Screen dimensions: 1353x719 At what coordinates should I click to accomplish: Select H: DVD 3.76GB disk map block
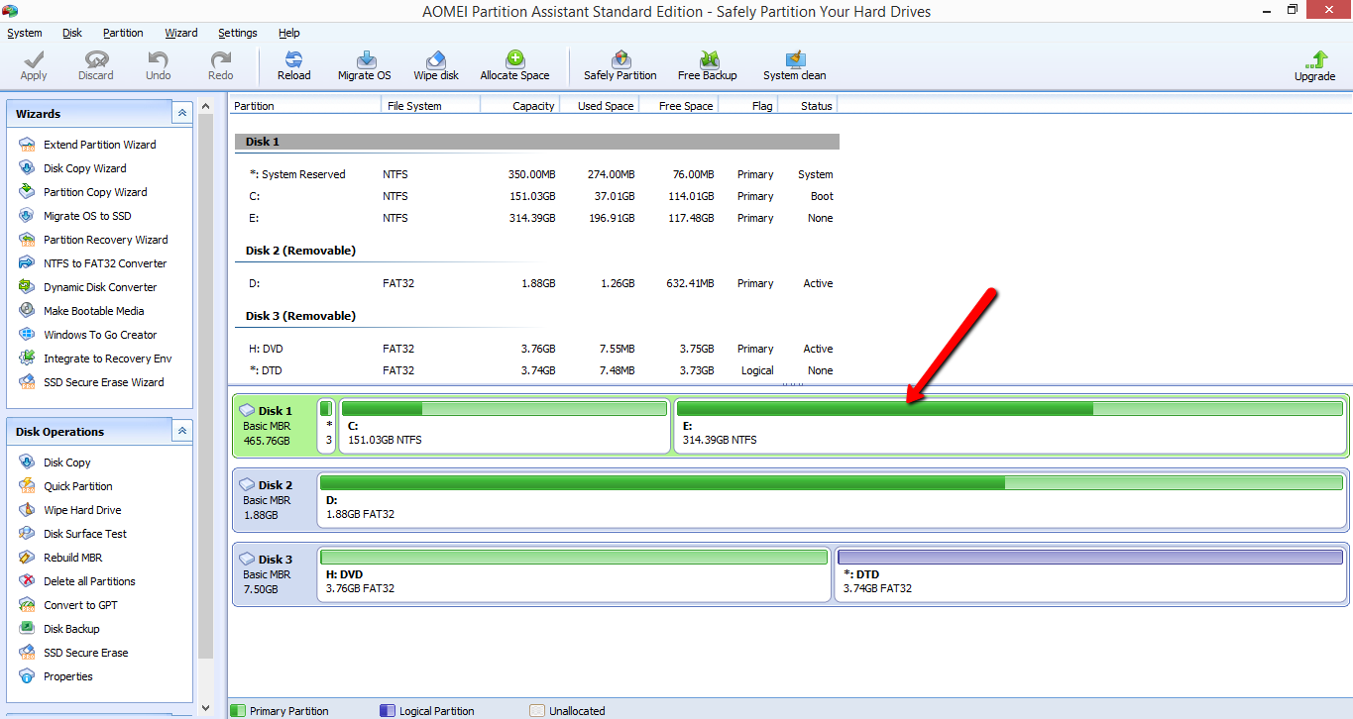point(574,574)
